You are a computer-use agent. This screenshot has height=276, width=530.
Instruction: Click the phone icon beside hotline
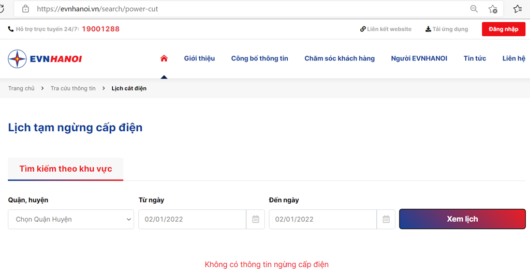11,29
